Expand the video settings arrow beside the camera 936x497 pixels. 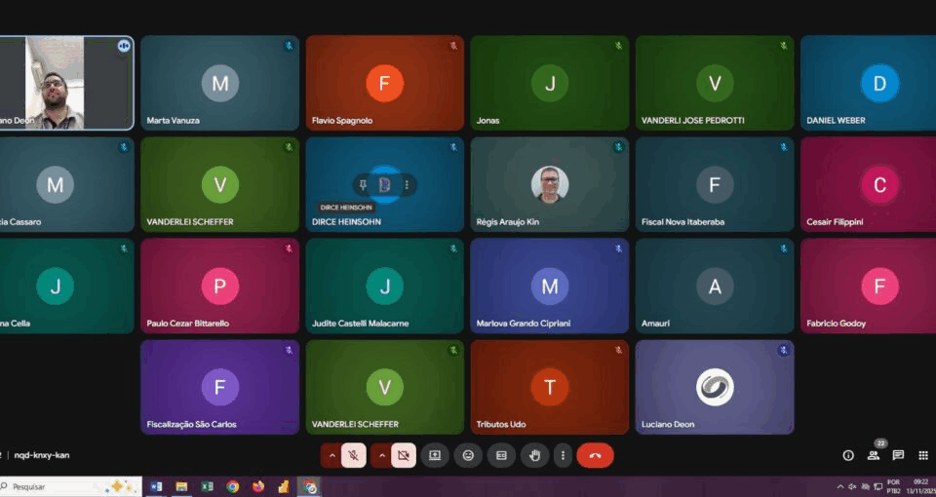(x=381, y=455)
